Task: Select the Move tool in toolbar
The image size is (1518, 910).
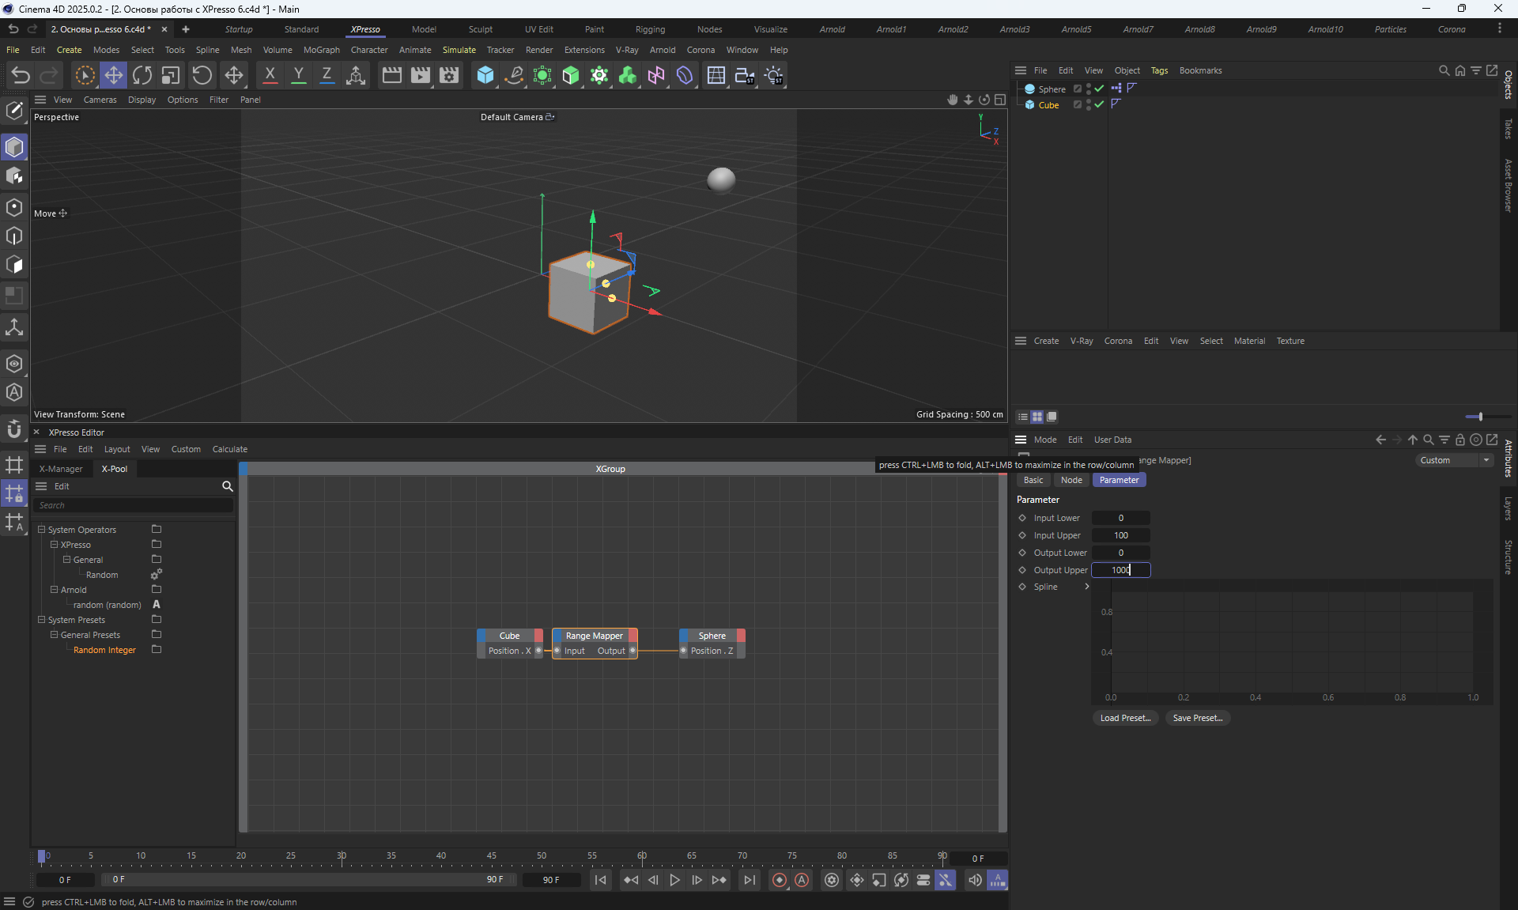Action: click(x=113, y=75)
